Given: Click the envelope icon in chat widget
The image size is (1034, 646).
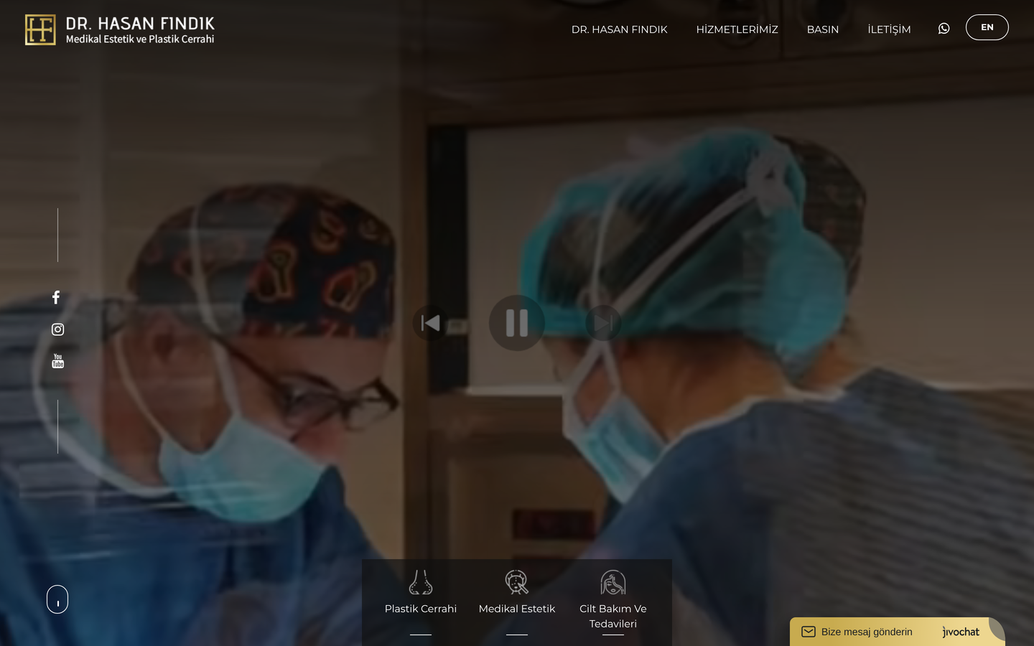Looking at the screenshot, I should point(809,632).
